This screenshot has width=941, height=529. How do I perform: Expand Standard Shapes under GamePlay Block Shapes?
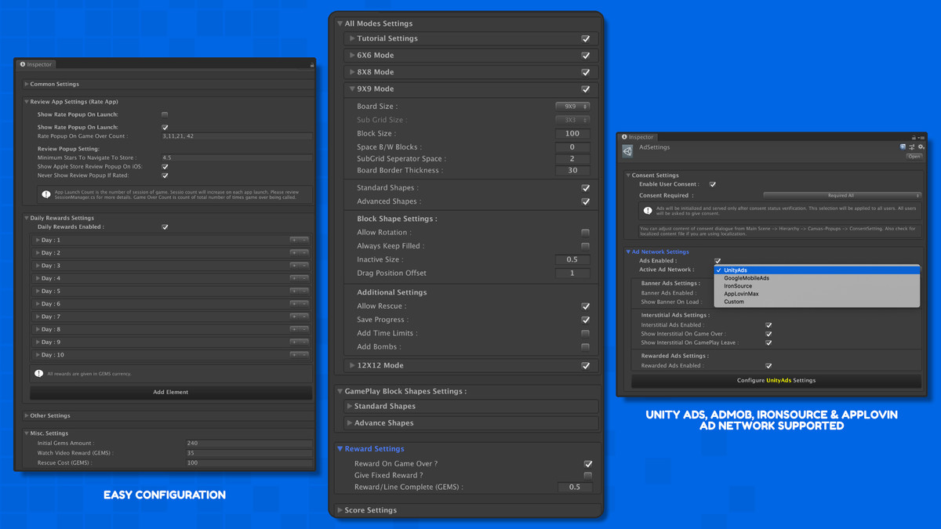[349, 406]
